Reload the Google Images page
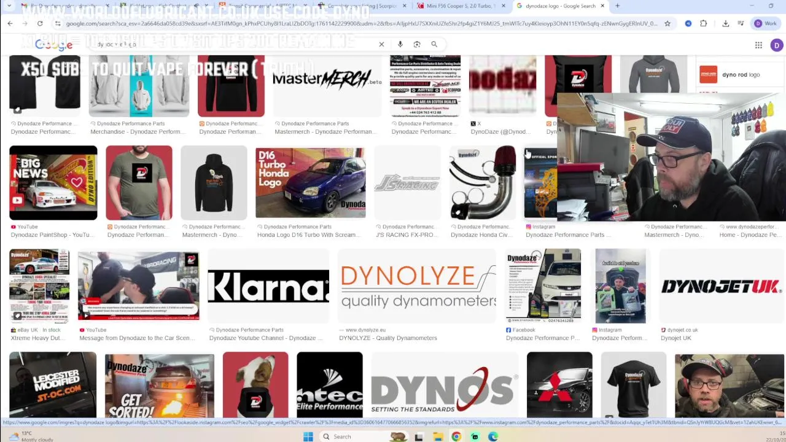The image size is (786, 442). point(40,23)
